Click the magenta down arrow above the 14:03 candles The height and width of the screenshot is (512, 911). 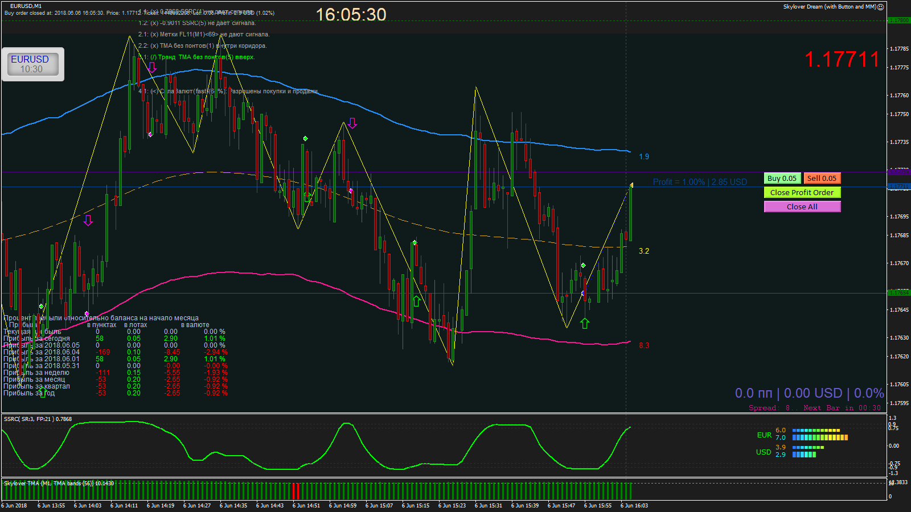88,220
